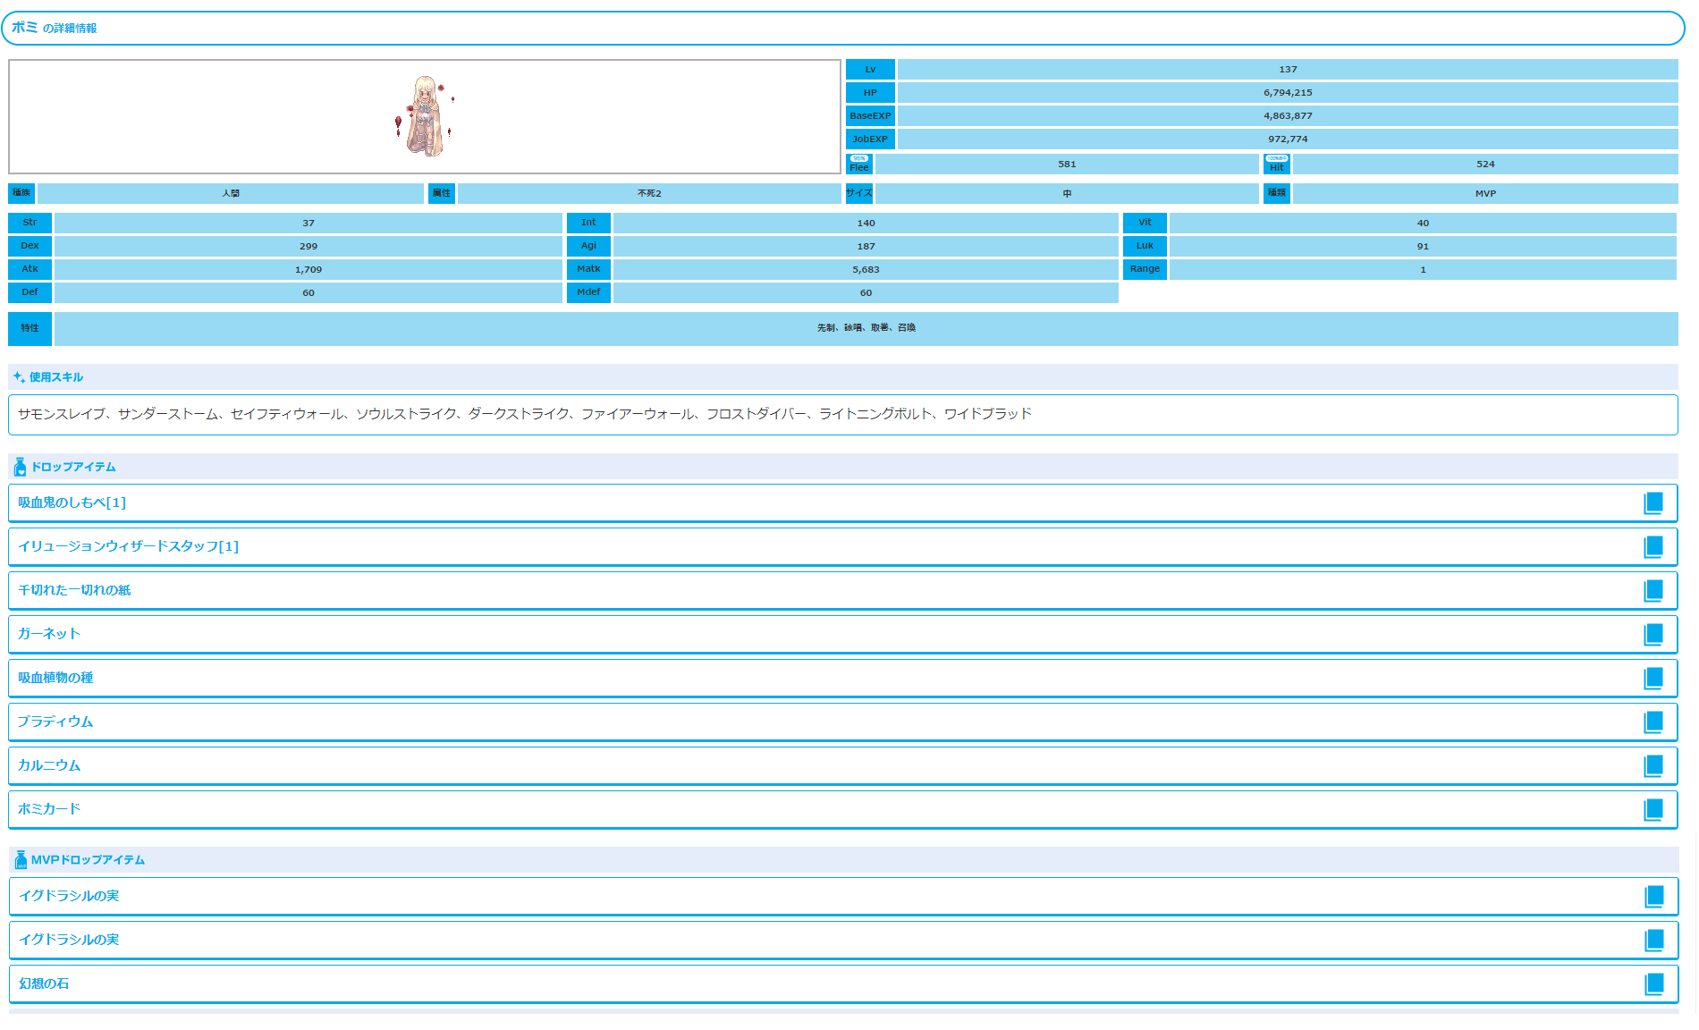Click the book icon beside 吸血鬼のしもべ[1]
This screenshot has width=1699, height=1030.
coord(1653,503)
